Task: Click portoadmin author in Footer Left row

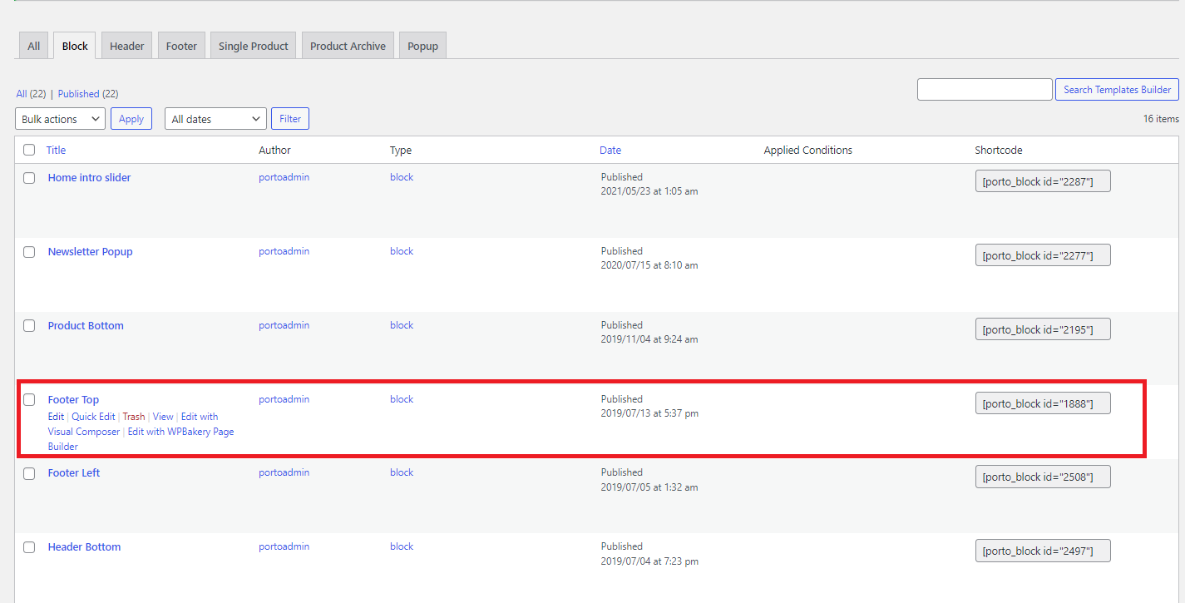Action: click(284, 472)
